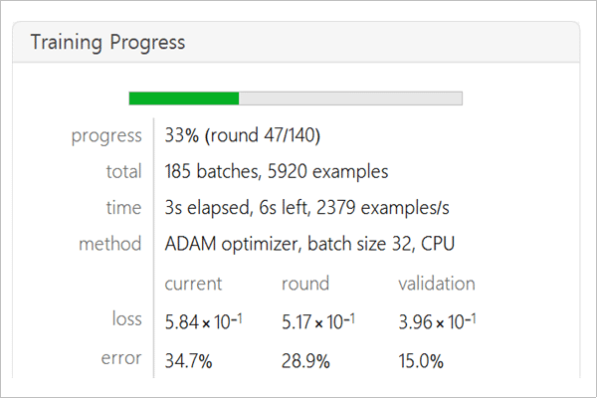Select the total row label
Image resolution: width=597 pixels, height=398 pixels.
pyautogui.click(x=124, y=171)
